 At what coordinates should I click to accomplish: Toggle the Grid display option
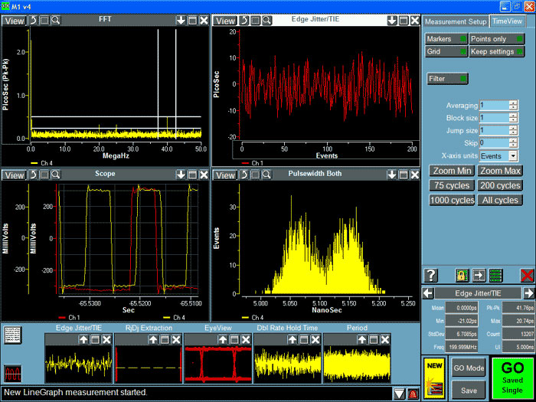point(446,51)
